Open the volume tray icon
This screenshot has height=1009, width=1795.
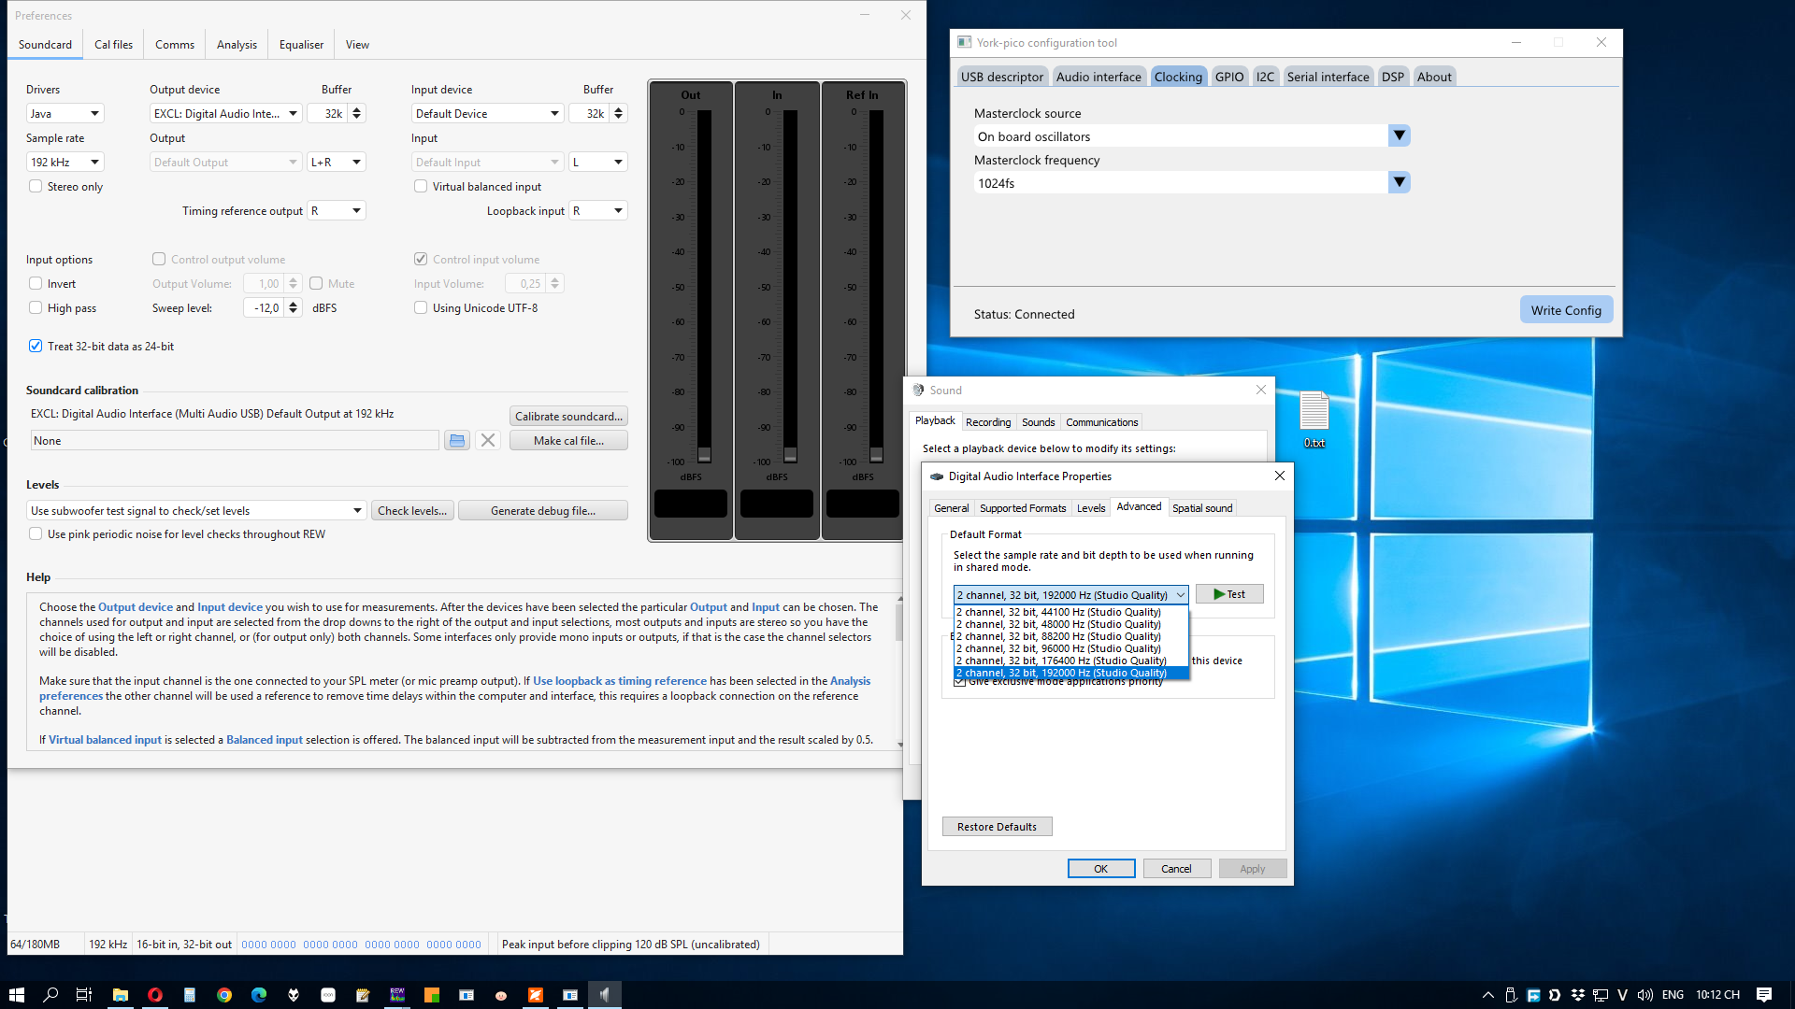pyautogui.click(x=1645, y=995)
